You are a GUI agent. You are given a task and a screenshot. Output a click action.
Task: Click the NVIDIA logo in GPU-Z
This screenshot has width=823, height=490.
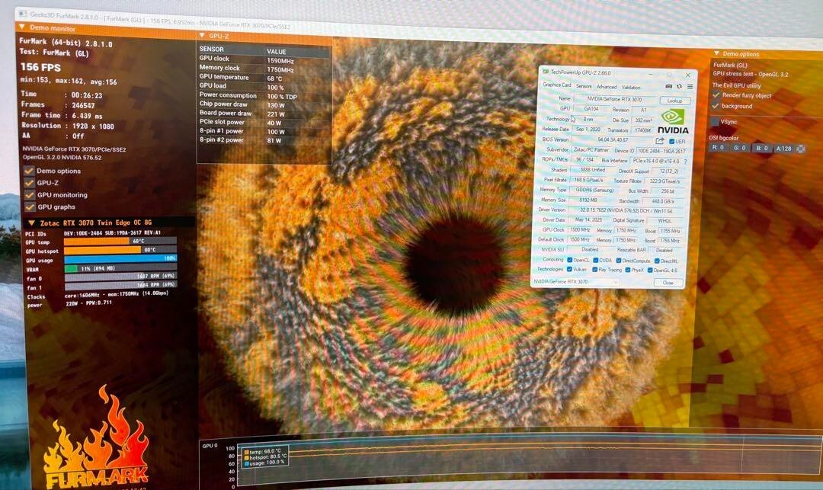673,122
